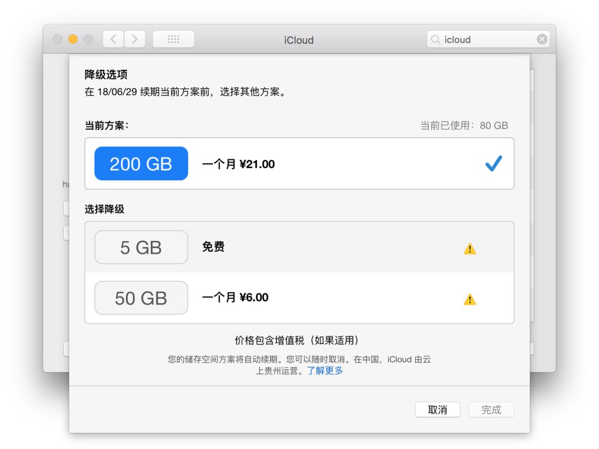
Task: Select the 50 GB ¥6.00 plan
Action: (141, 298)
